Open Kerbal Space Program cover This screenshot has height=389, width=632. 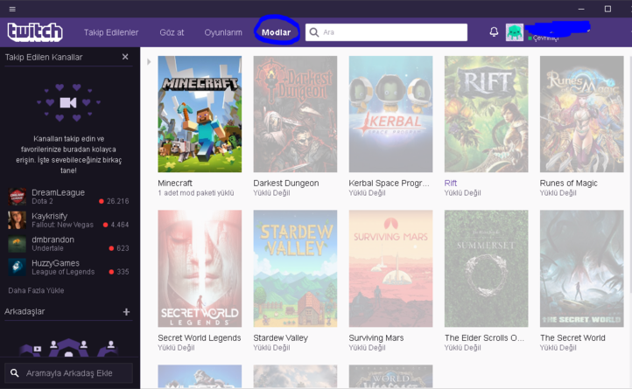tap(390, 114)
